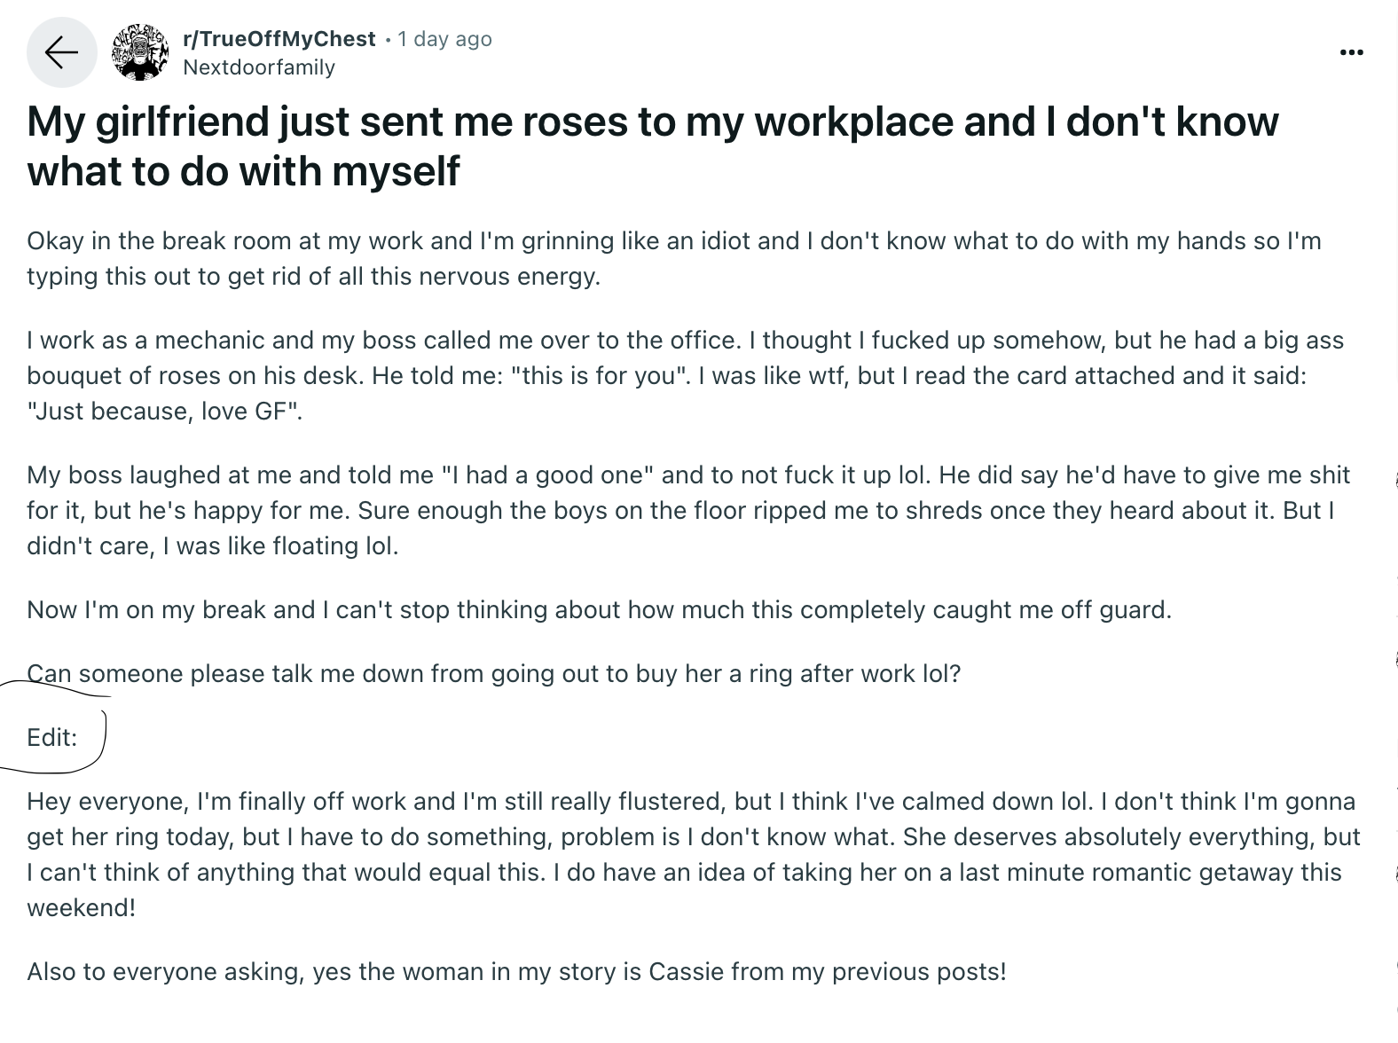This screenshot has height=1043, width=1398.
Task: Click the circled 'Edit:' label
Action: tap(51, 738)
